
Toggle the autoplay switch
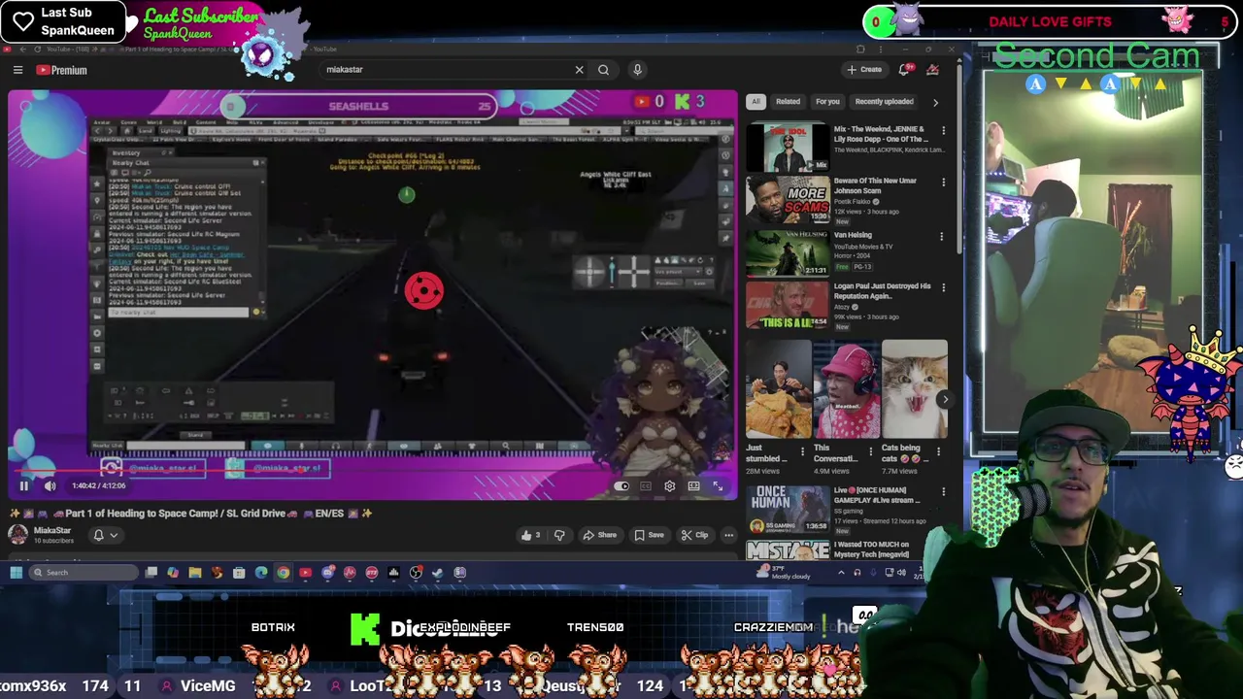pos(621,485)
